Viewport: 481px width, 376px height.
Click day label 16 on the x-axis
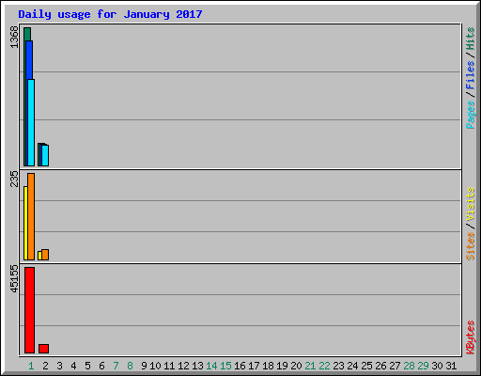point(240,366)
